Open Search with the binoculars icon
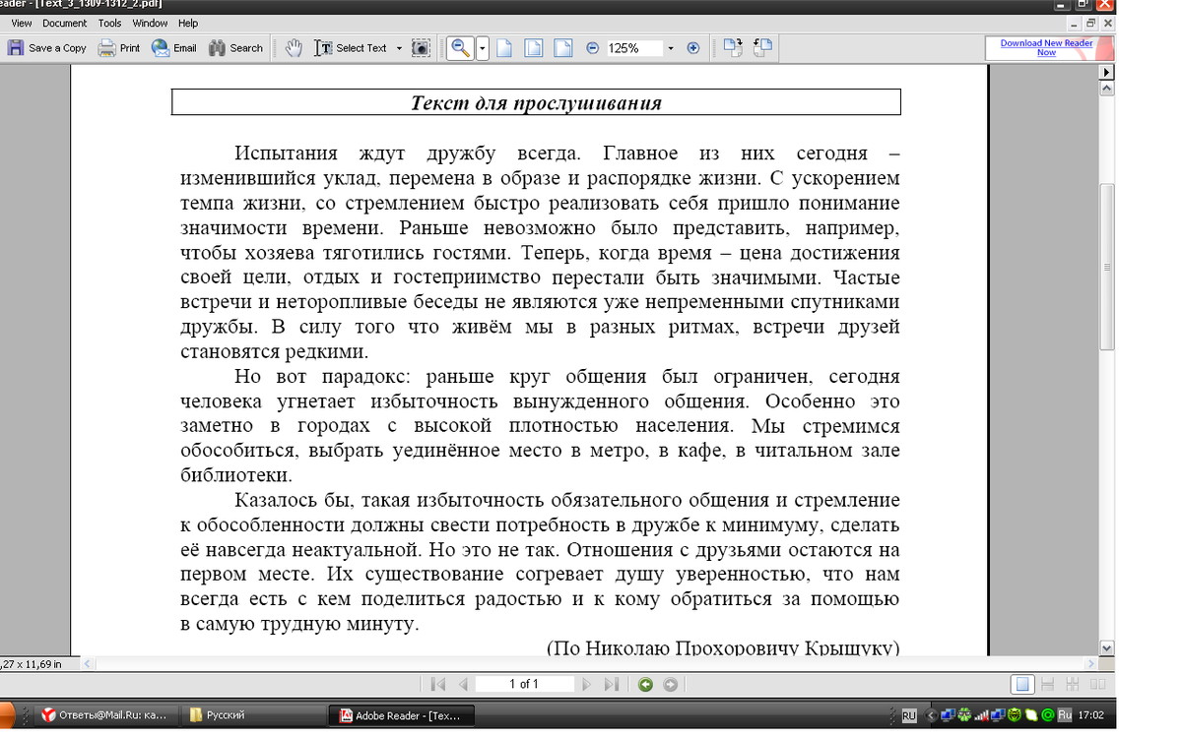1182x738 pixels. pos(236,47)
